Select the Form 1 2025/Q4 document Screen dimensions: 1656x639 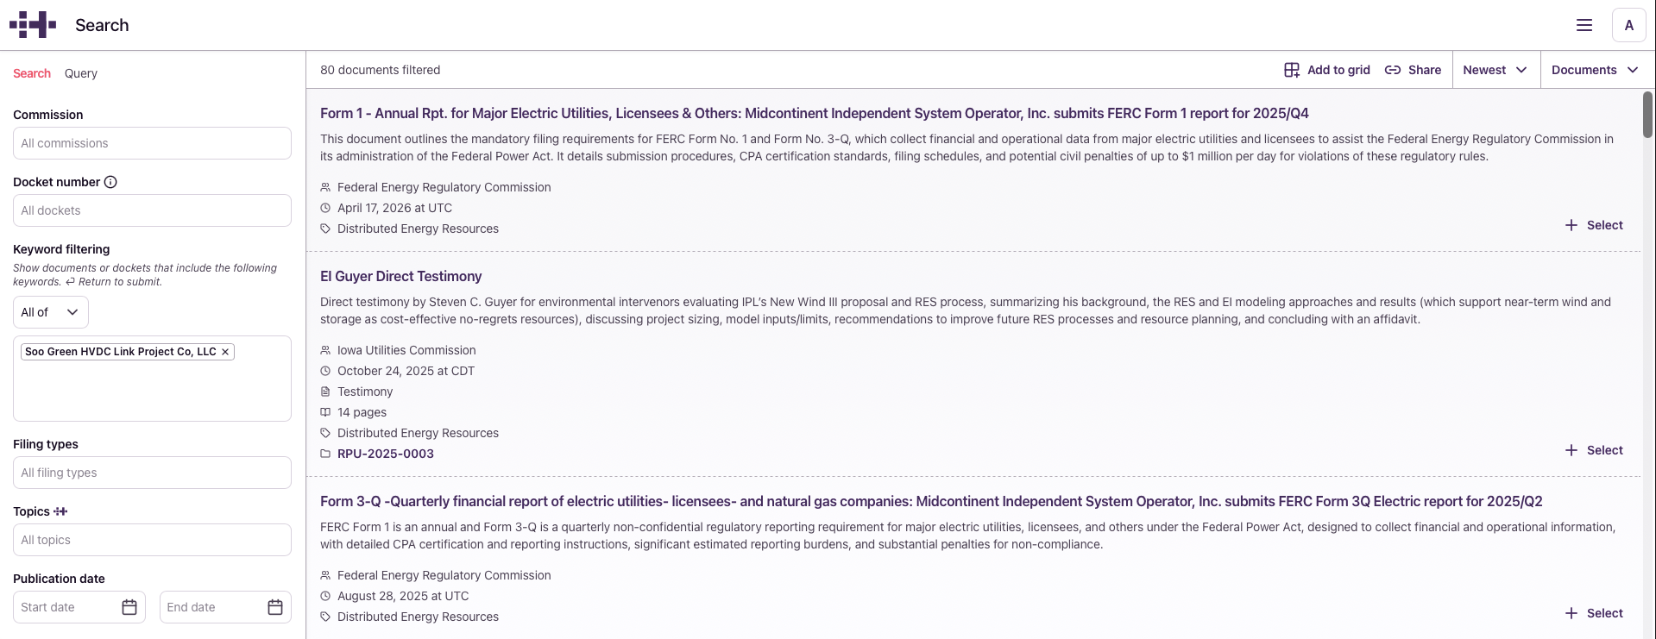[1594, 225]
